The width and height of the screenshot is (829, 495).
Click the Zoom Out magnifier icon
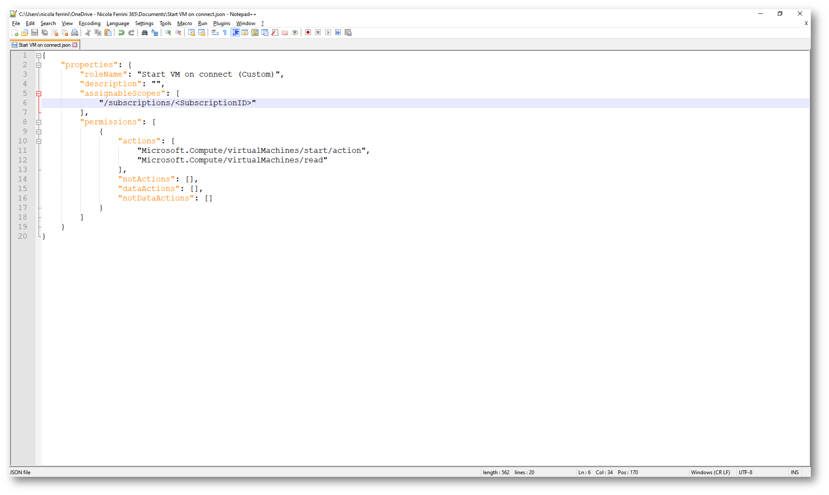point(178,33)
